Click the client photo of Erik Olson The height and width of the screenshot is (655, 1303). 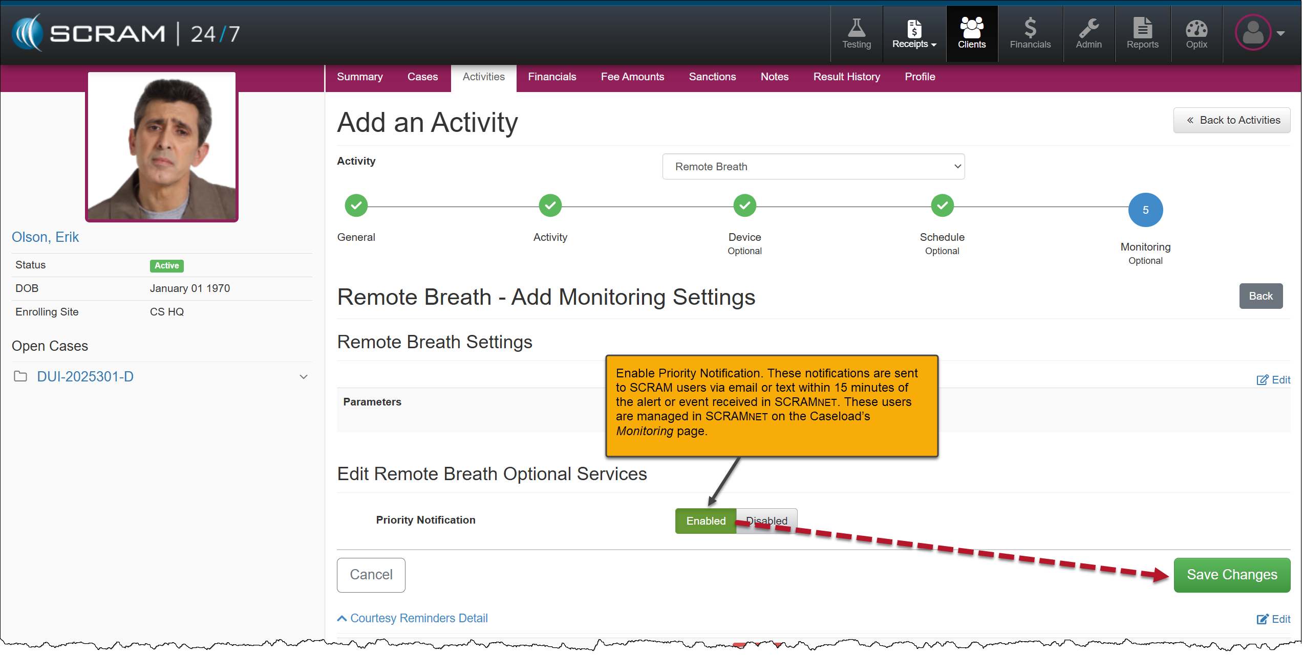click(x=162, y=147)
